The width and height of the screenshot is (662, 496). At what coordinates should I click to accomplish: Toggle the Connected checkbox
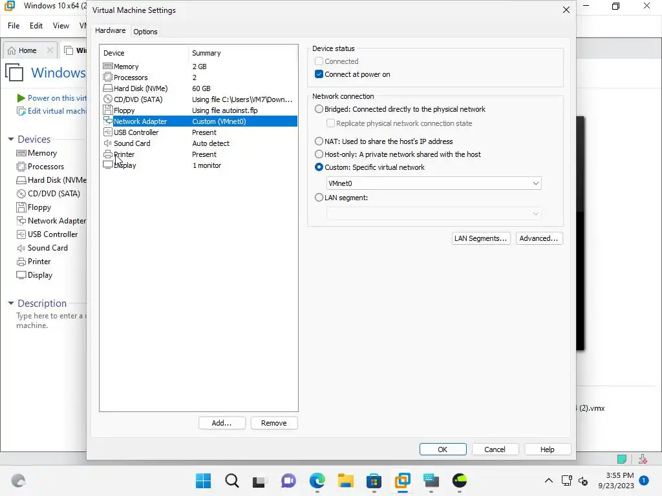(x=319, y=61)
